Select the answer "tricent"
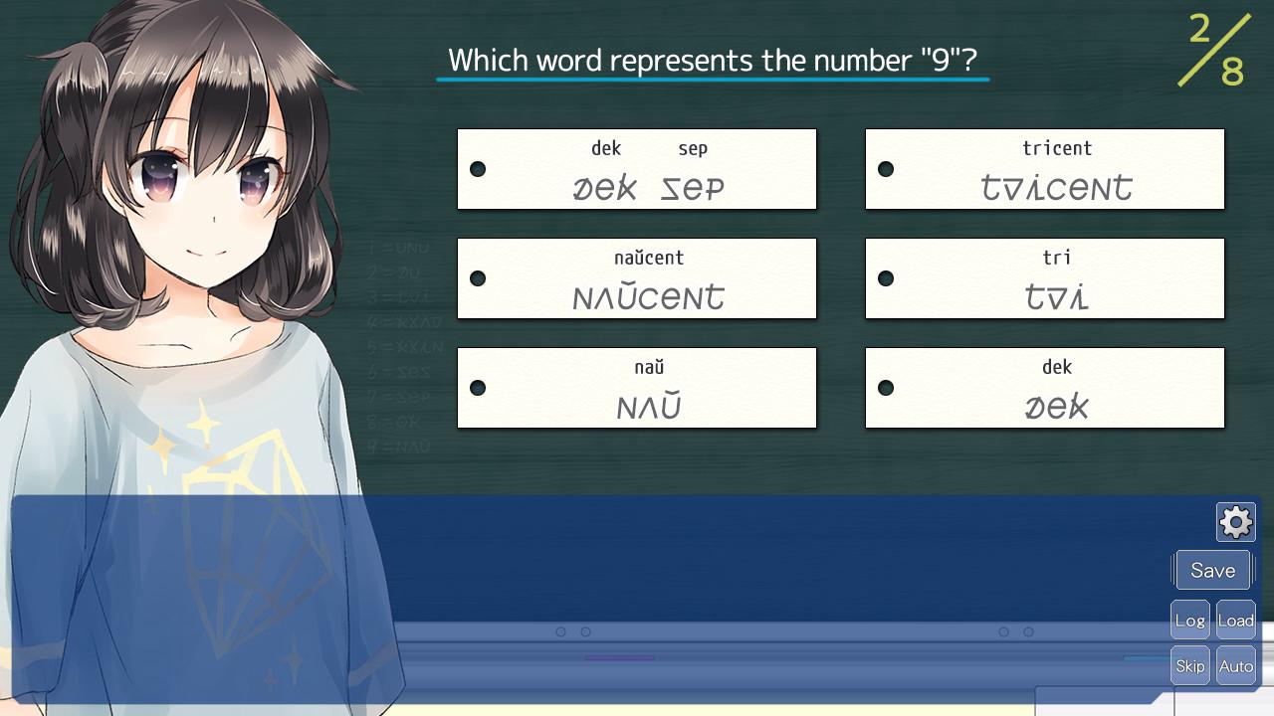 [1045, 169]
